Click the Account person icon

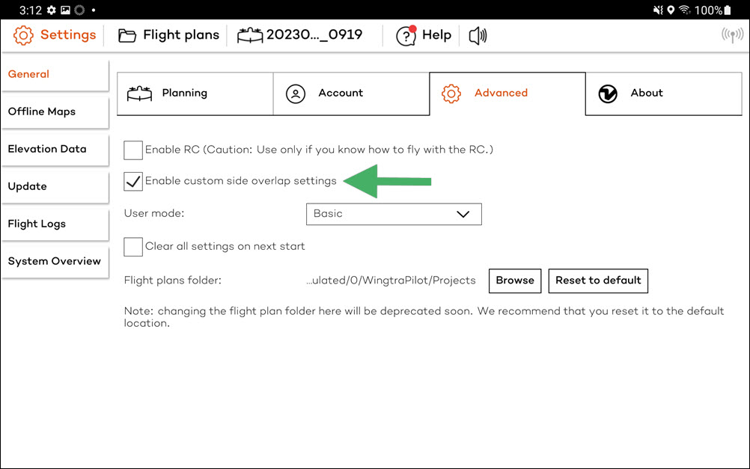296,94
